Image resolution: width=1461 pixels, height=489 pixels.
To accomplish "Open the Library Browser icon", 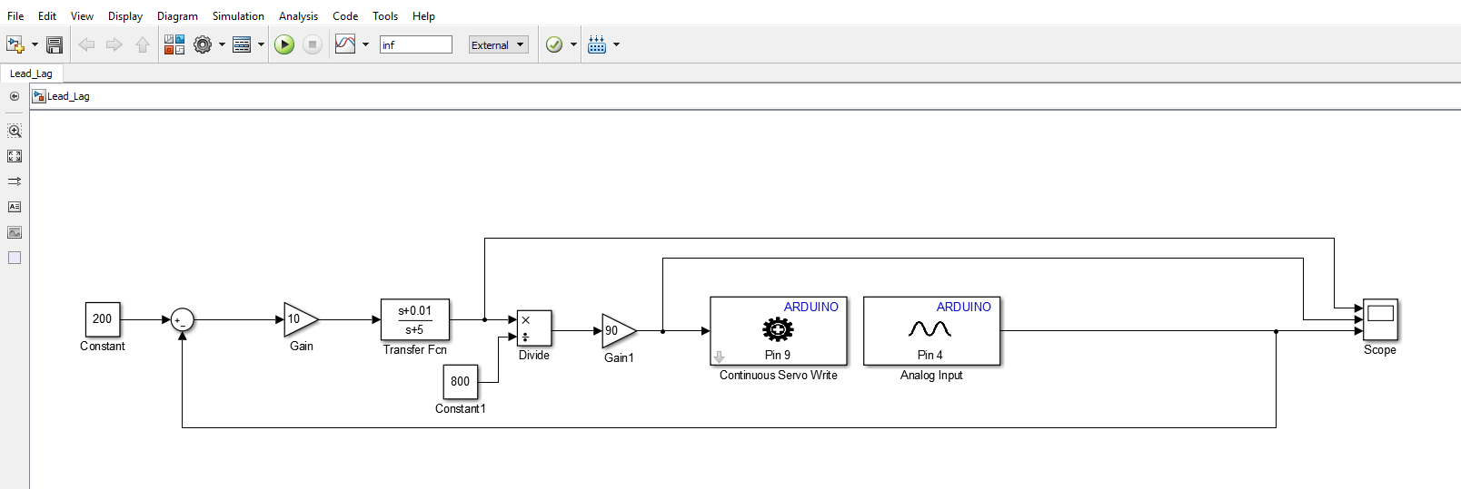I will (x=174, y=44).
